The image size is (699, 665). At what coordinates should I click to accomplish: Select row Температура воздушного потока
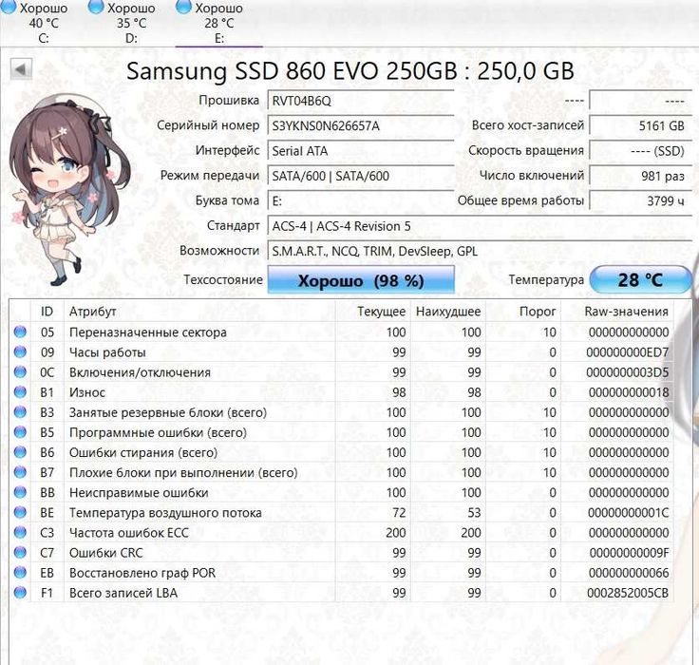(x=342, y=513)
